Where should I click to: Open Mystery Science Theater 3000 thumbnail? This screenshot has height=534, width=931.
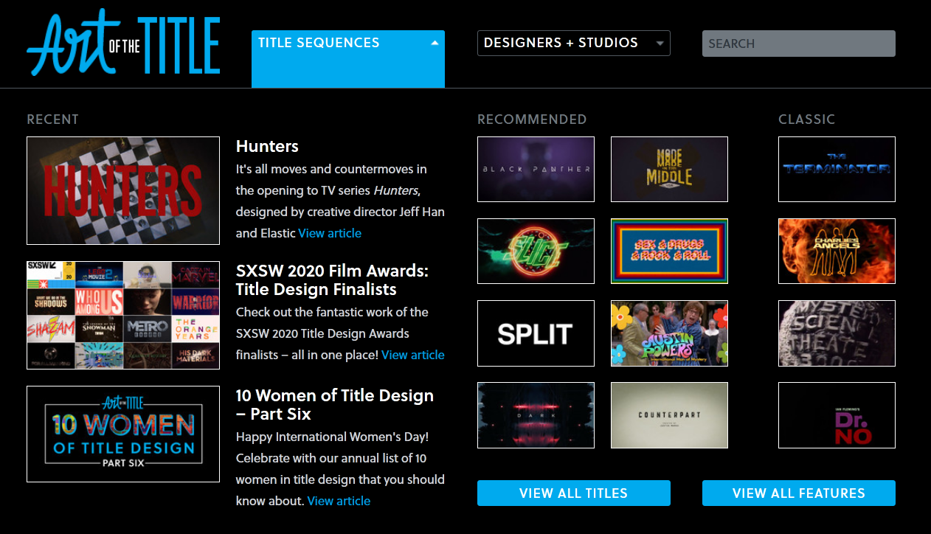pos(837,333)
